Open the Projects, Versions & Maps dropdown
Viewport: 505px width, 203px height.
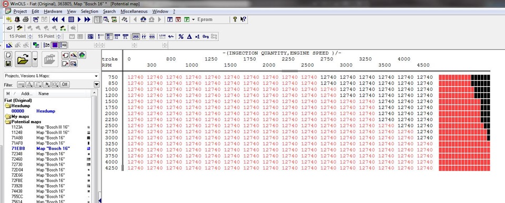point(51,76)
